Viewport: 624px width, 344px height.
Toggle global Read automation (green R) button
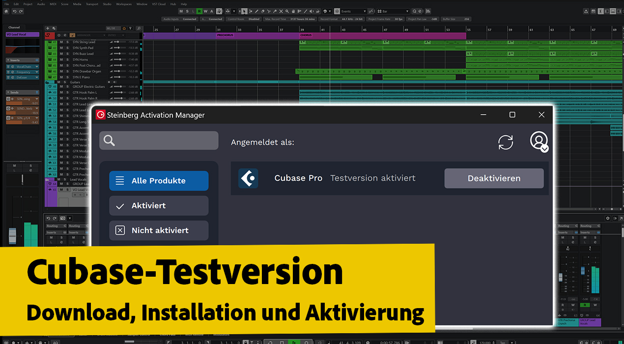[x=199, y=11]
